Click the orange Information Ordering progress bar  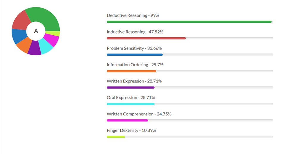pyautogui.click(x=131, y=71)
